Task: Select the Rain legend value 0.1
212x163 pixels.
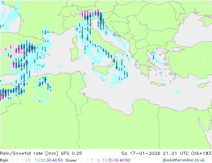Action: coord(14,160)
